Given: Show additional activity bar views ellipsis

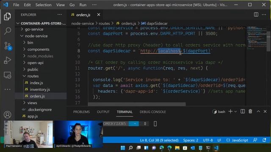Looking at the screenshot, I should [8, 89].
